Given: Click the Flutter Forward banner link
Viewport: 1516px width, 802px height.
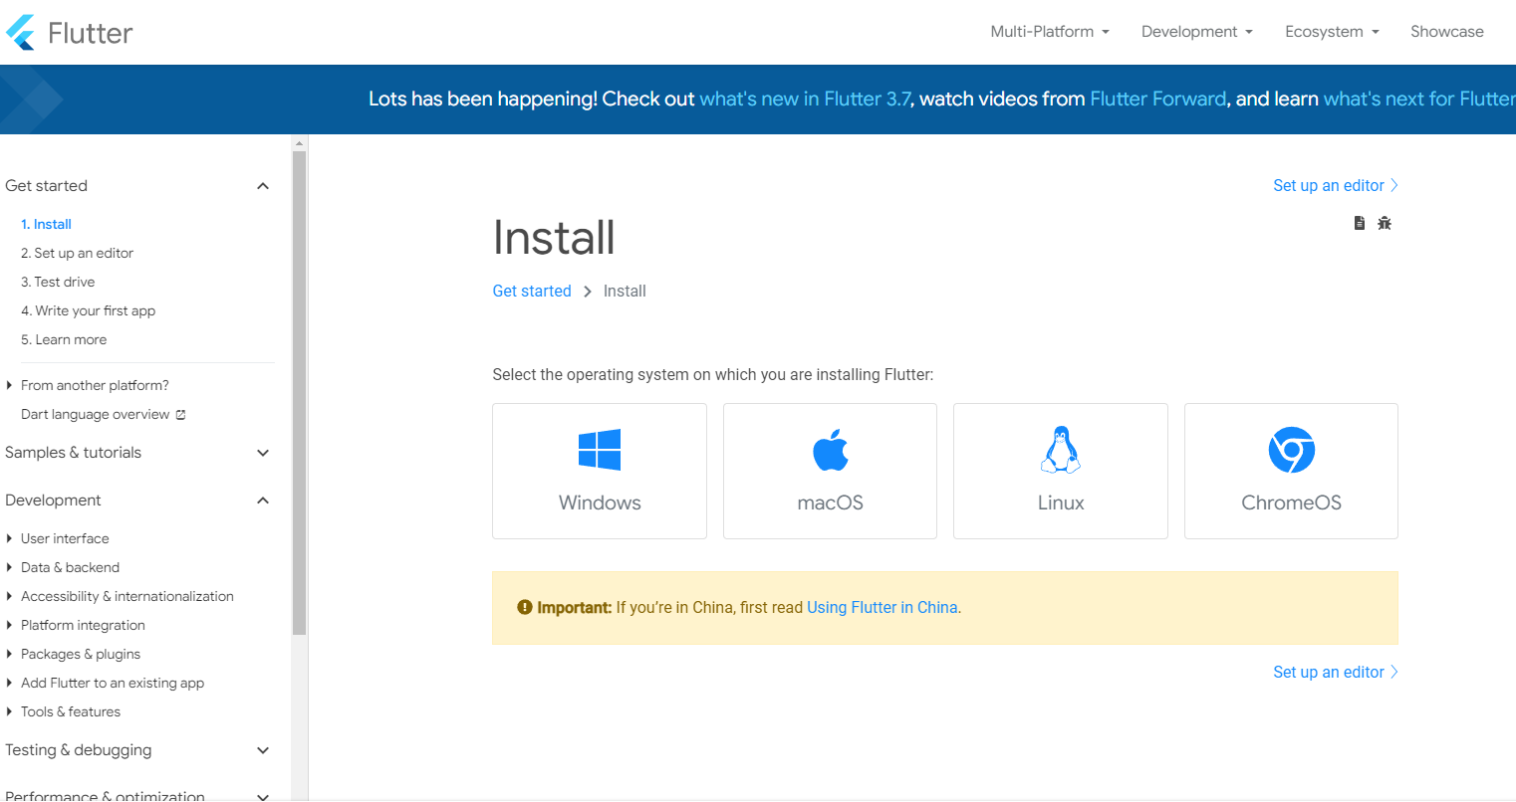Looking at the screenshot, I should point(1158,99).
